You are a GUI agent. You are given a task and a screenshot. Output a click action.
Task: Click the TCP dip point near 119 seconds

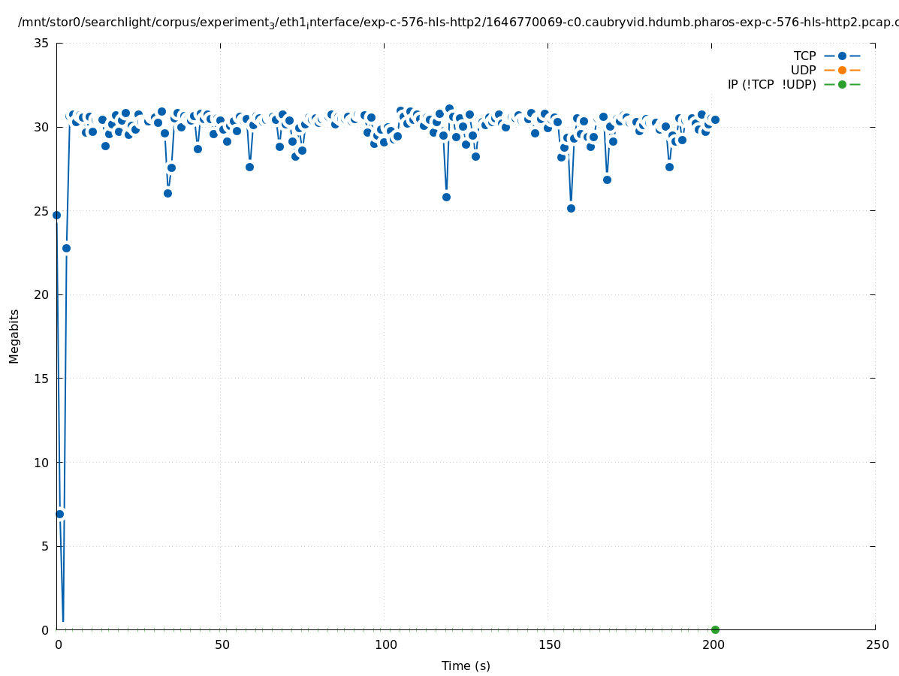(x=446, y=197)
